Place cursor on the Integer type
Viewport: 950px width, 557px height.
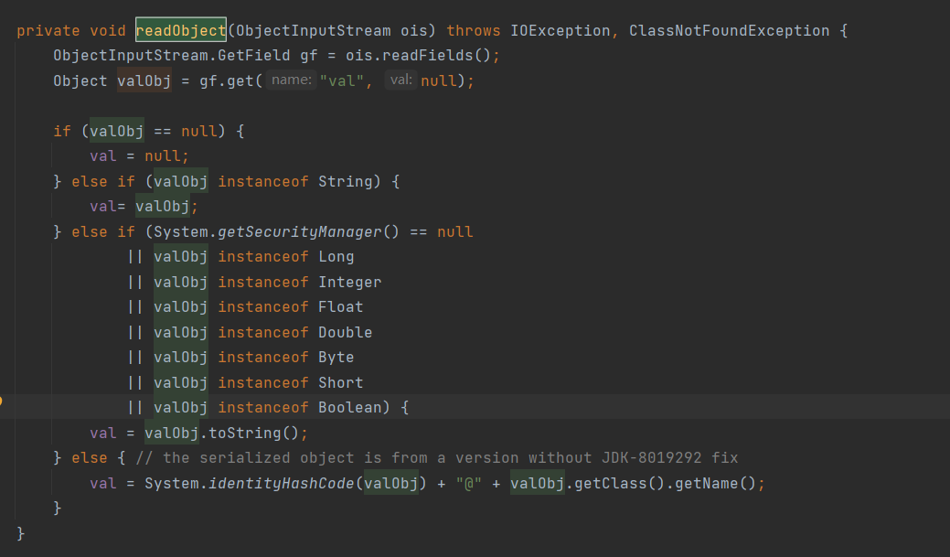pyautogui.click(x=349, y=282)
